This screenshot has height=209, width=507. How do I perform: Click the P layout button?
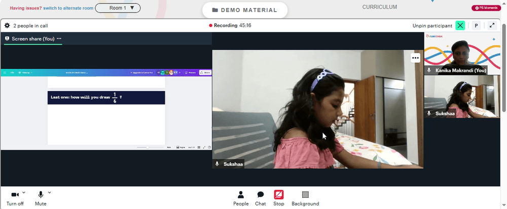click(x=476, y=25)
